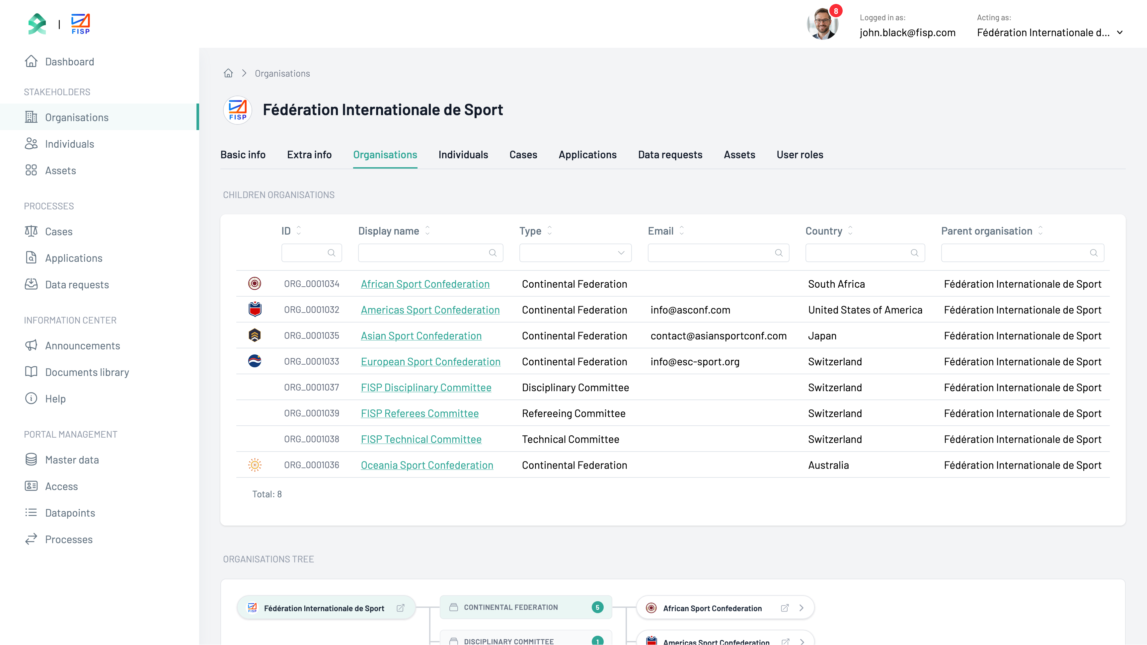The width and height of the screenshot is (1147, 645).
Task: Sort table by Country column
Action: 850,231
